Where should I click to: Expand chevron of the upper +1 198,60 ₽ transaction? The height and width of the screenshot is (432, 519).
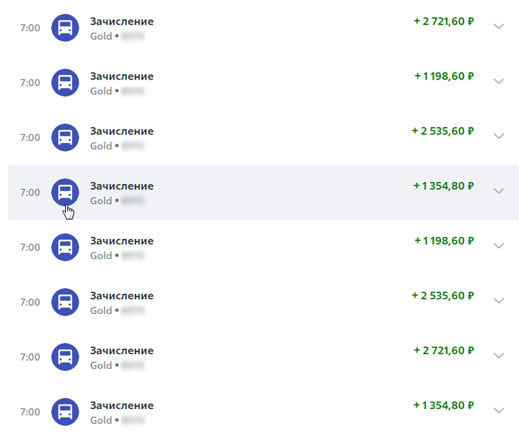pyautogui.click(x=498, y=81)
